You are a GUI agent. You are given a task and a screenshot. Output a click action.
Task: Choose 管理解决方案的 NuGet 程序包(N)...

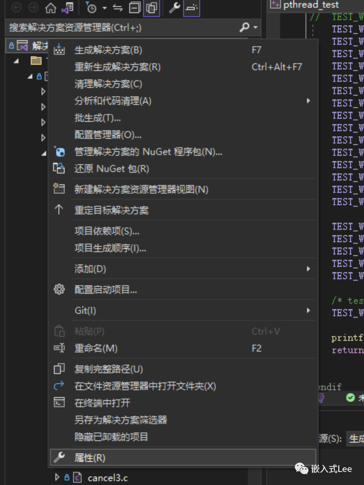(183, 152)
